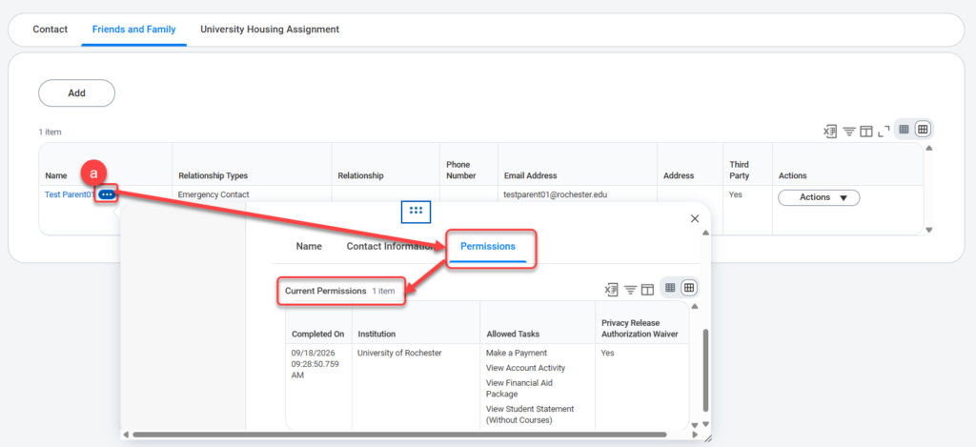Switch to University Housing Assignment tab

pos(270,30)
